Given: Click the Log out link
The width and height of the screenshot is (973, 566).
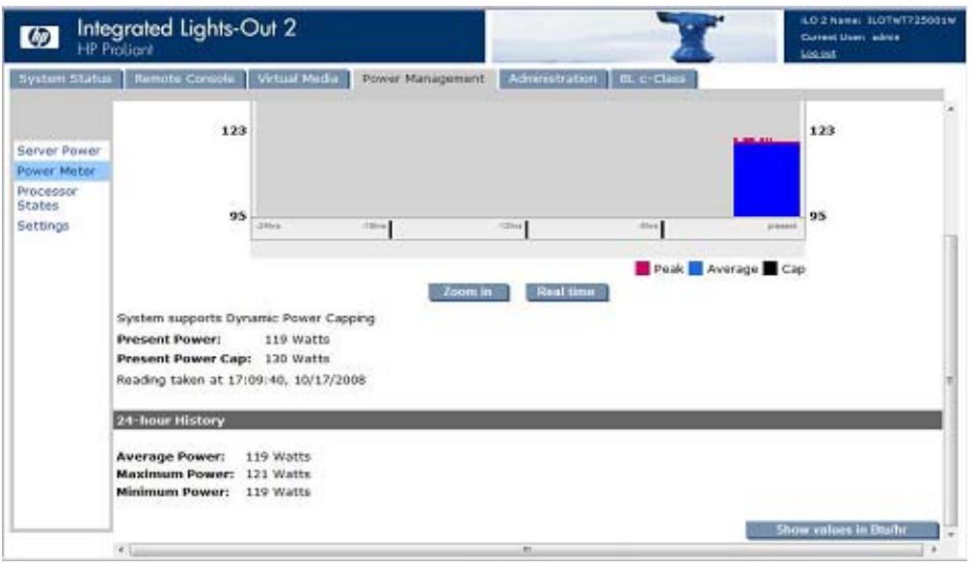Looking at the screenshot, I should tap(818, 54).
